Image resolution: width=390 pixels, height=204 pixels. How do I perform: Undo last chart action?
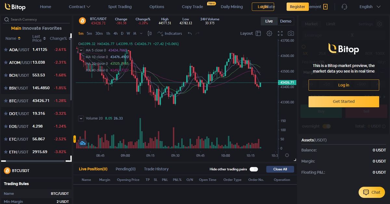(190, 33)
